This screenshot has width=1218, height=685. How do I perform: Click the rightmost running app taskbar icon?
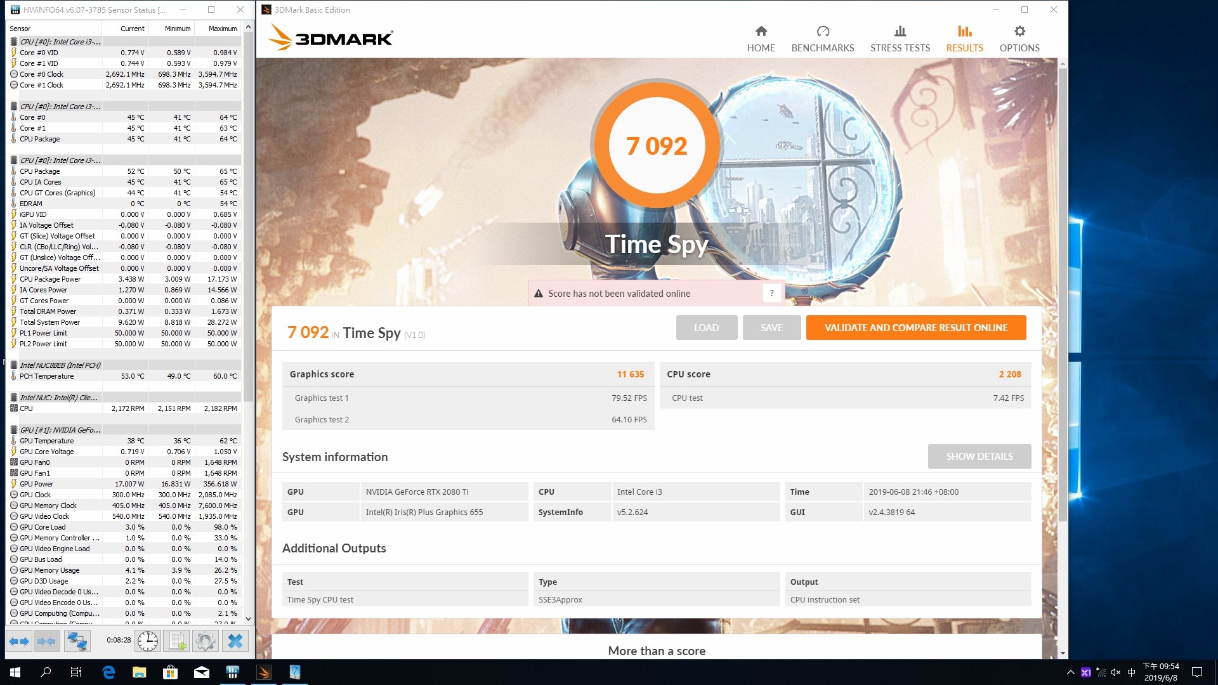point(295,672)
